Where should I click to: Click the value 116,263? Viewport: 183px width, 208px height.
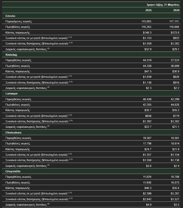(x=146, y=27)
